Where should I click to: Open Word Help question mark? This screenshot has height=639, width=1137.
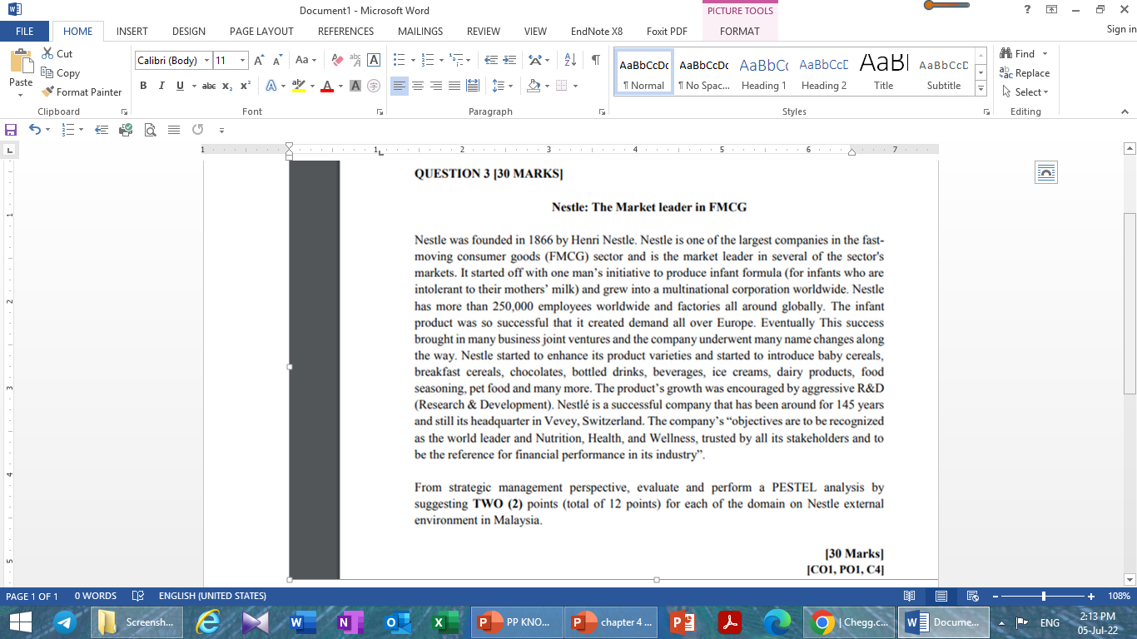pyautogui.click(x=1027, y=9)
